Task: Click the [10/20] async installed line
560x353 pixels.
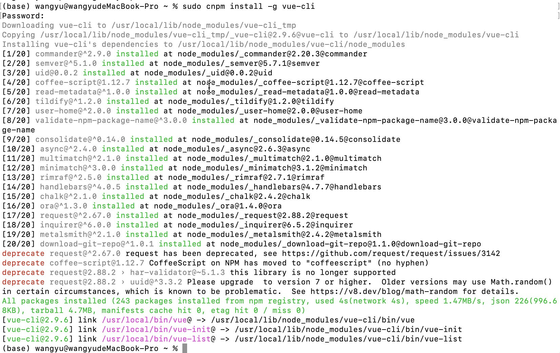Action: coord(156,149)
